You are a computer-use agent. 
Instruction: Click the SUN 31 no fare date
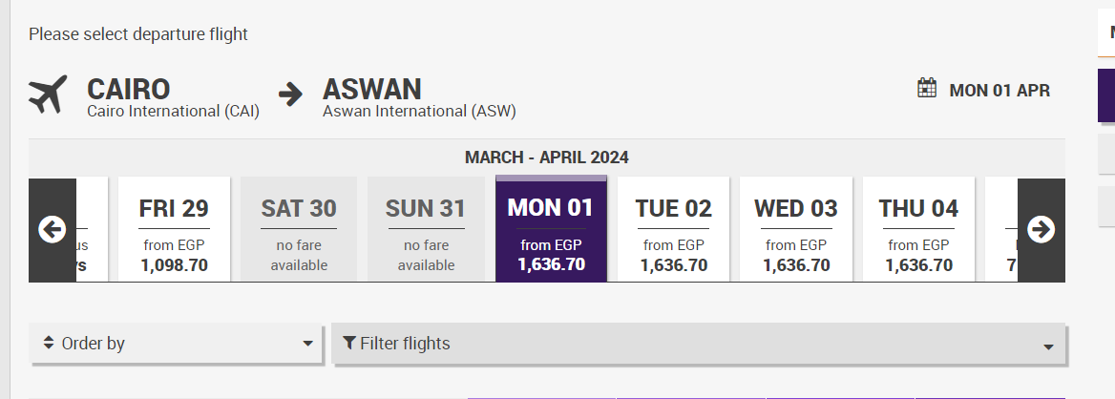tap(426, 230)
